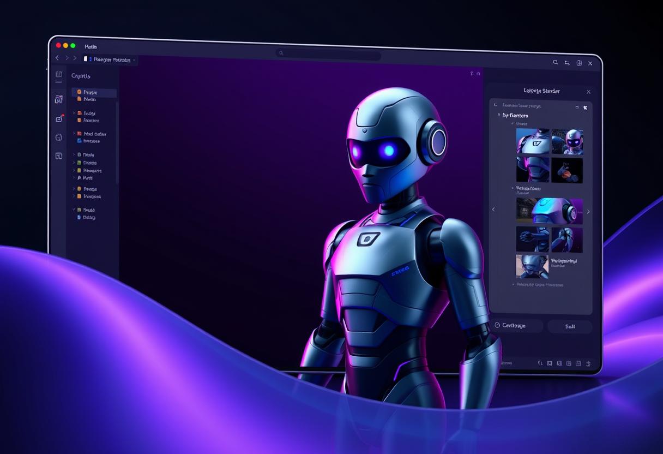Click the swap arrows icon in top-right toolbar
Image resolution: width=663 pixels, height=454 pixels.
click(567, 63)
